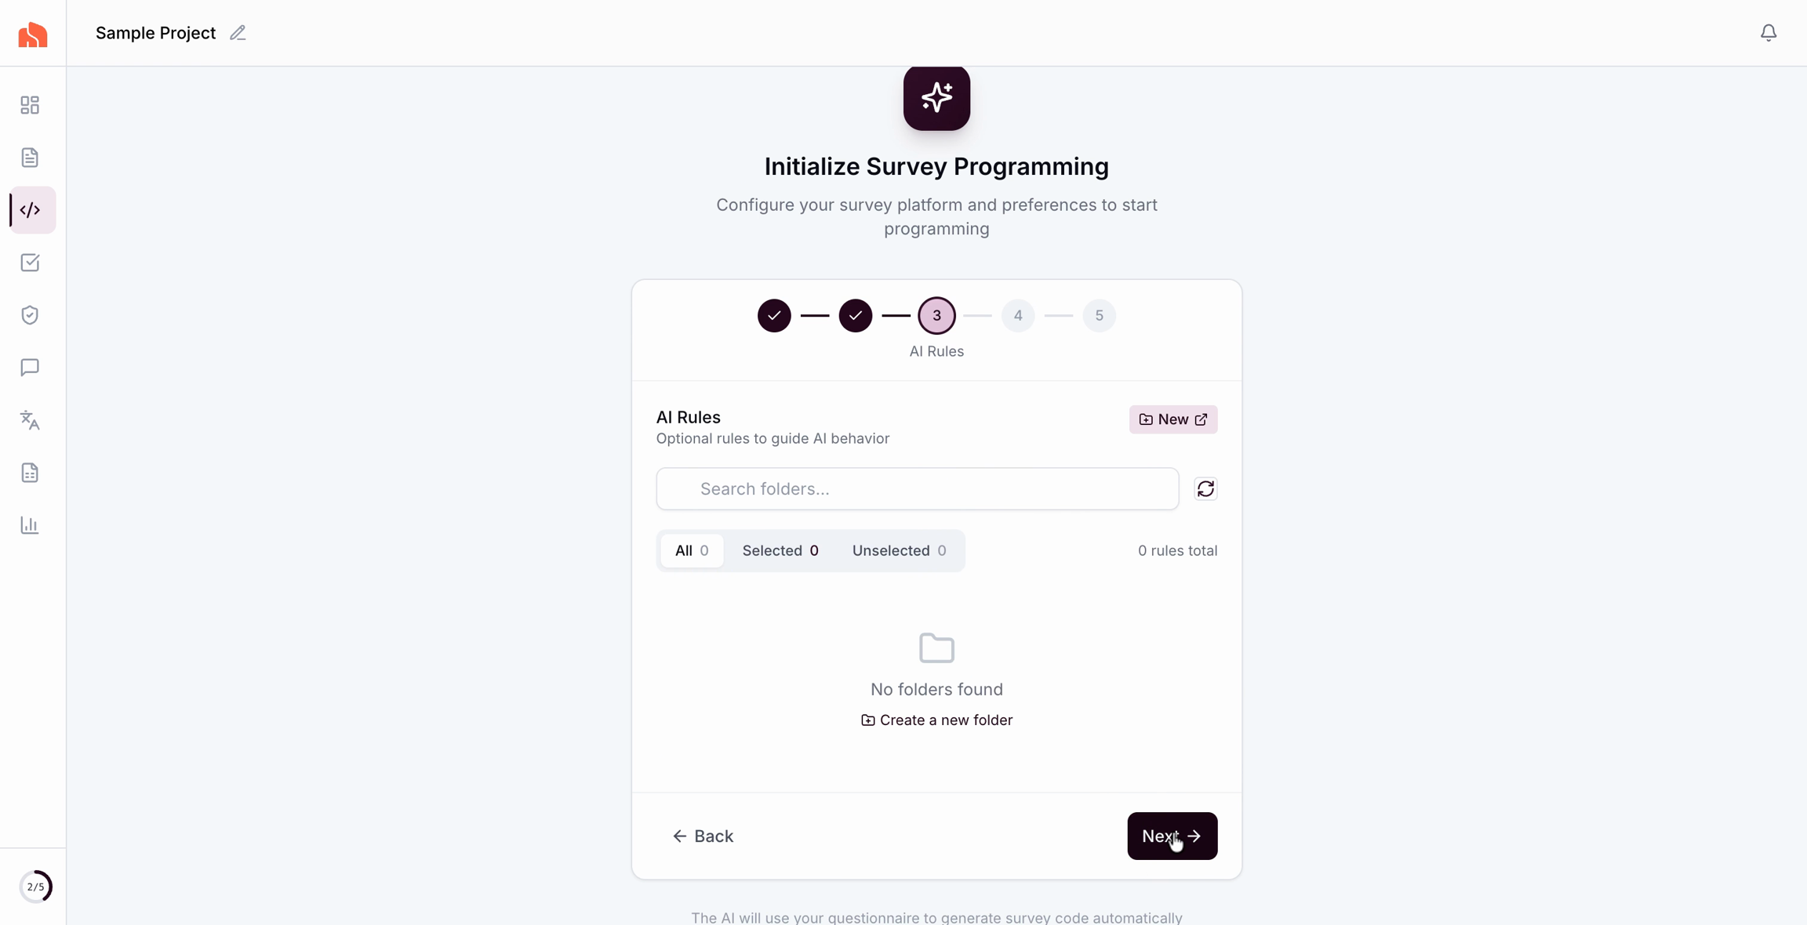Screen dimensions: 1807x925
Task: Focus the Search folders input field
Action: pyautogui.click(x=917, y=489)
